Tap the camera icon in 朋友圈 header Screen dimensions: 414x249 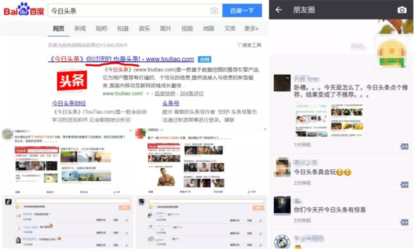coord(402,10)
